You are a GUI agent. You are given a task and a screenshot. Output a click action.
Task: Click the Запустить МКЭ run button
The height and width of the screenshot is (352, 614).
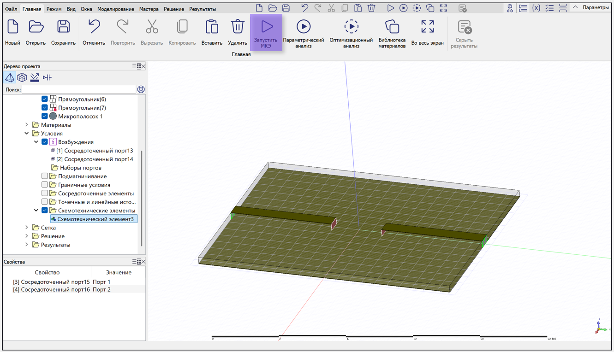tap(266, 32)
